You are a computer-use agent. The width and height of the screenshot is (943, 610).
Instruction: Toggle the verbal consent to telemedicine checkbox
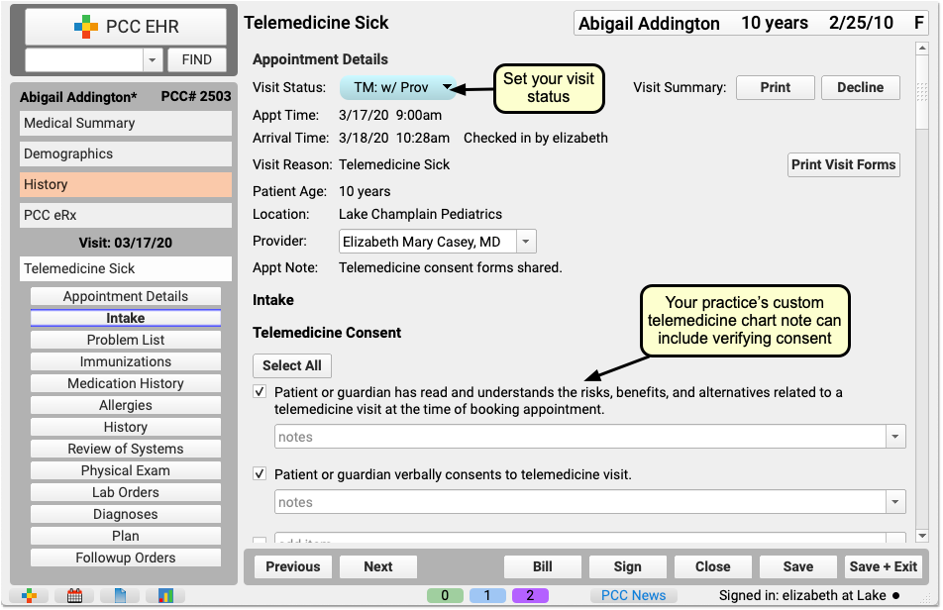coord(260,474)
